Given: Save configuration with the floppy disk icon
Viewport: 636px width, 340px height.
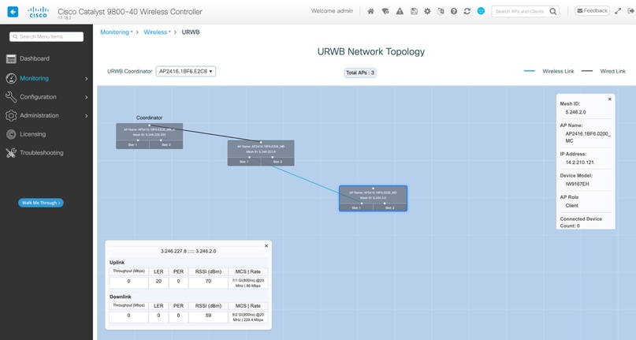Looking at the screenshot, I should tap(414, 11).
